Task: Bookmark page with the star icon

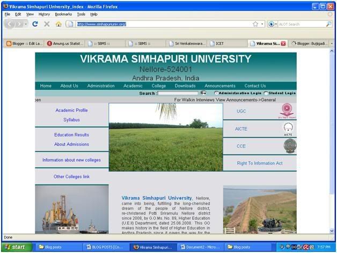Action: coord(255,24)
